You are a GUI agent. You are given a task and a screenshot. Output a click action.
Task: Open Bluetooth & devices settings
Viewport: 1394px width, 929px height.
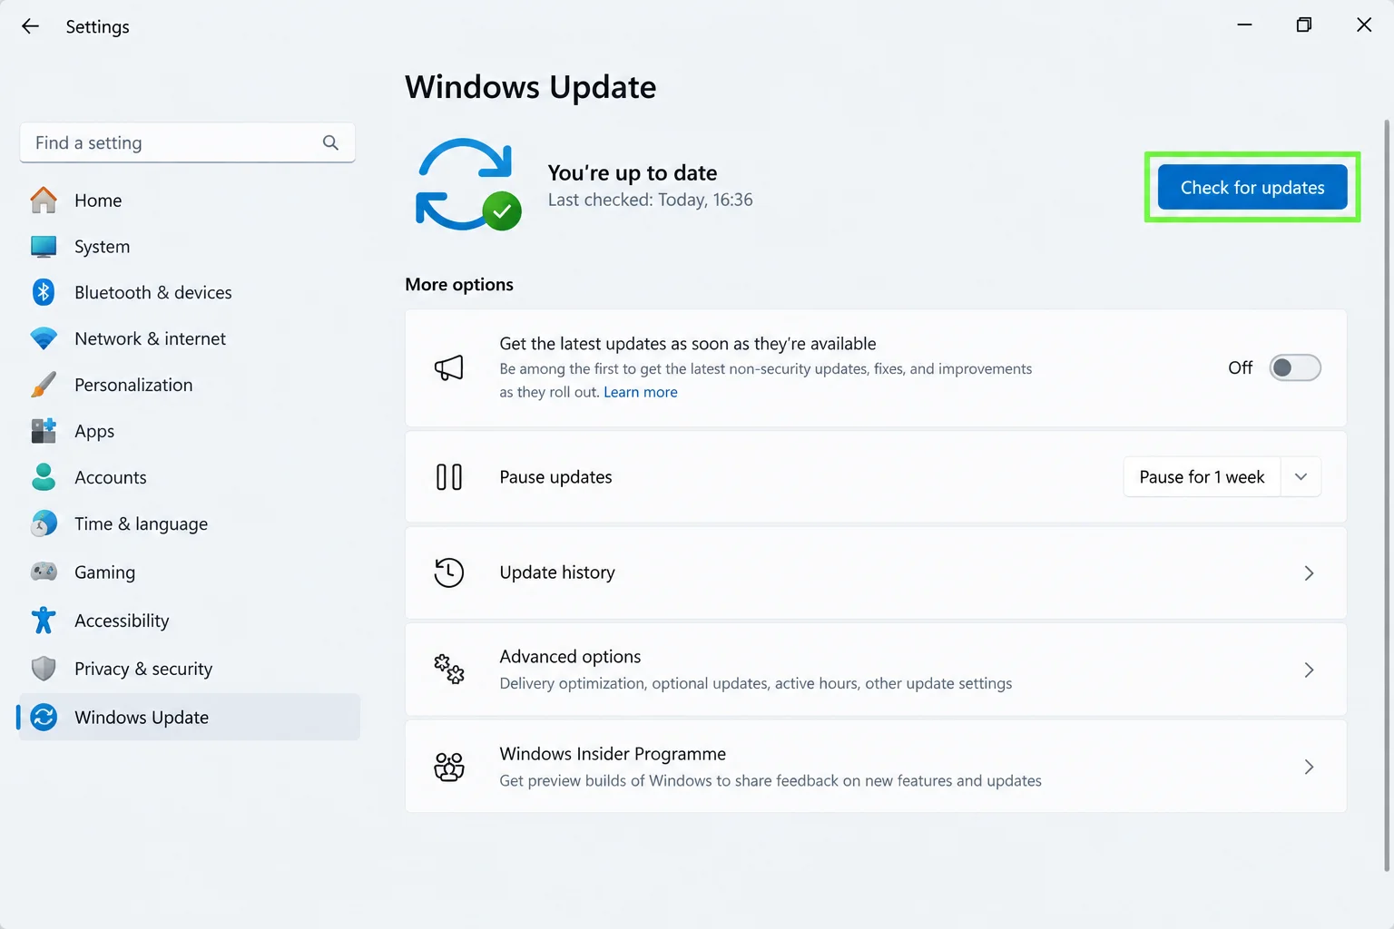tap(190, 292)
